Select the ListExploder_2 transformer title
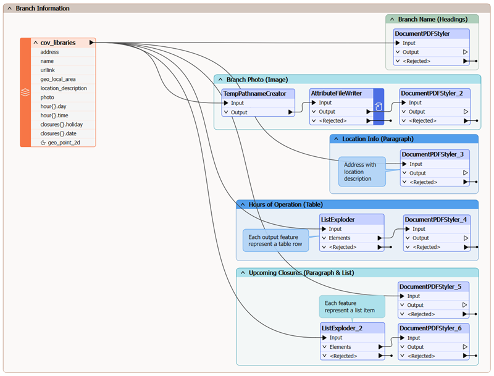Image resolution: width=494 pixels, height=376 pixels. (x=342, y=328)
